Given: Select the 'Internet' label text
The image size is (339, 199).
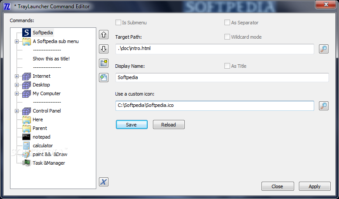Looking at the screenshot, I should 41,76.
